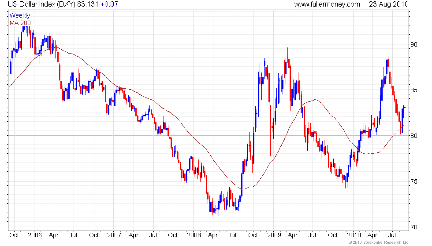Screen dimensions: 432x246
Task: Click the blue 'Weekly' legend label
Action: pyautogui.click(x=19, y=16)
